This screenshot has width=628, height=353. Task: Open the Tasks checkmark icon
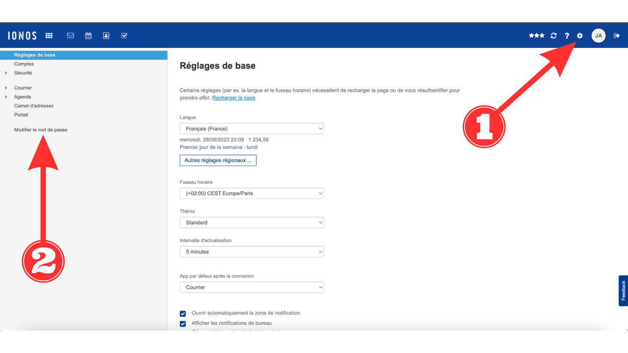(124, 36)
